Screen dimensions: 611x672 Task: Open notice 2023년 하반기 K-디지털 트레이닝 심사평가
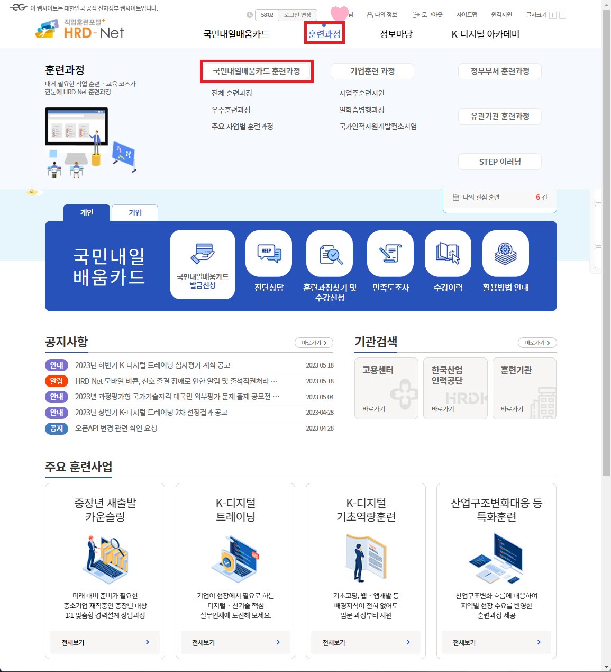(152, 365)
